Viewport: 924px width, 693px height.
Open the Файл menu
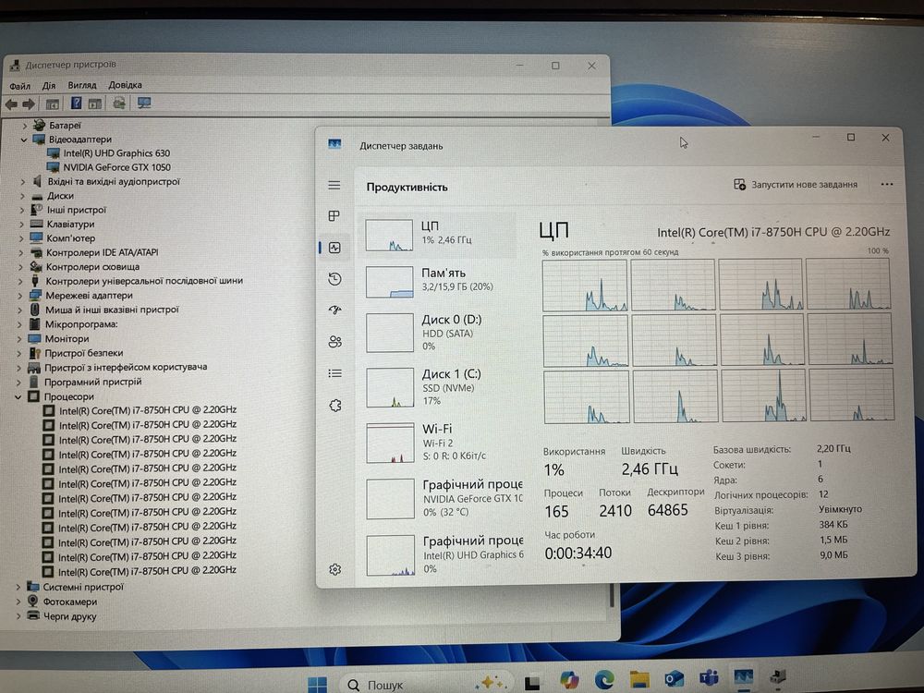(19, 86)
